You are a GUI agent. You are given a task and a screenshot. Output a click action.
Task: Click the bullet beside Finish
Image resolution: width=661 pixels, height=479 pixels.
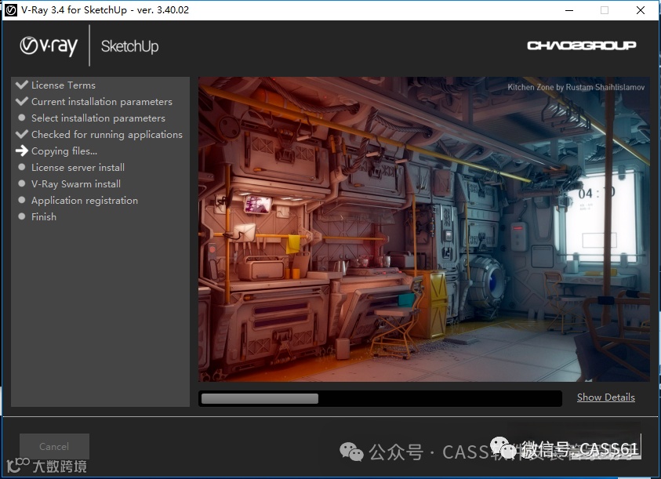pyautogui.click(x=21, y=216)
